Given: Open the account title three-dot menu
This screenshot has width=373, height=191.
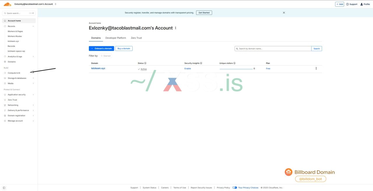Looking at the screenshot, I should pyautogui.click(x=175, y=28).
